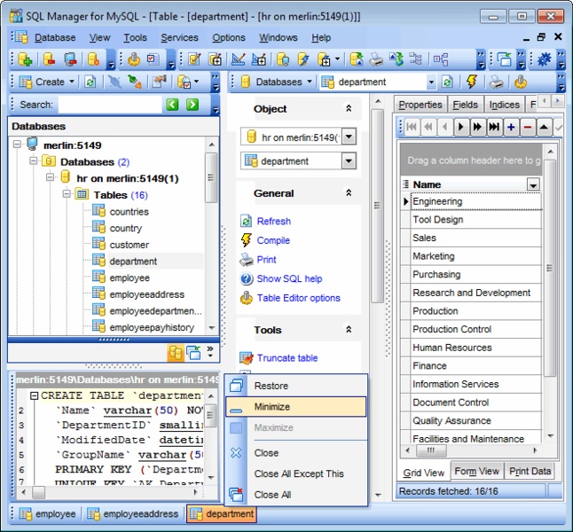Open the department object dropdown
The height and width of the screenshot is (532, 573).
tap(348, 161)
